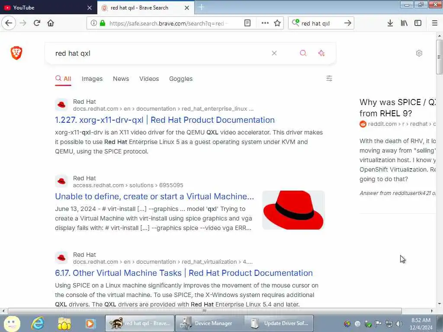Image resolution: width=443 pixels, height=332 pixels.
Task: Open a new browser tab
Action: pyautogui.click(x=202, y=7)
